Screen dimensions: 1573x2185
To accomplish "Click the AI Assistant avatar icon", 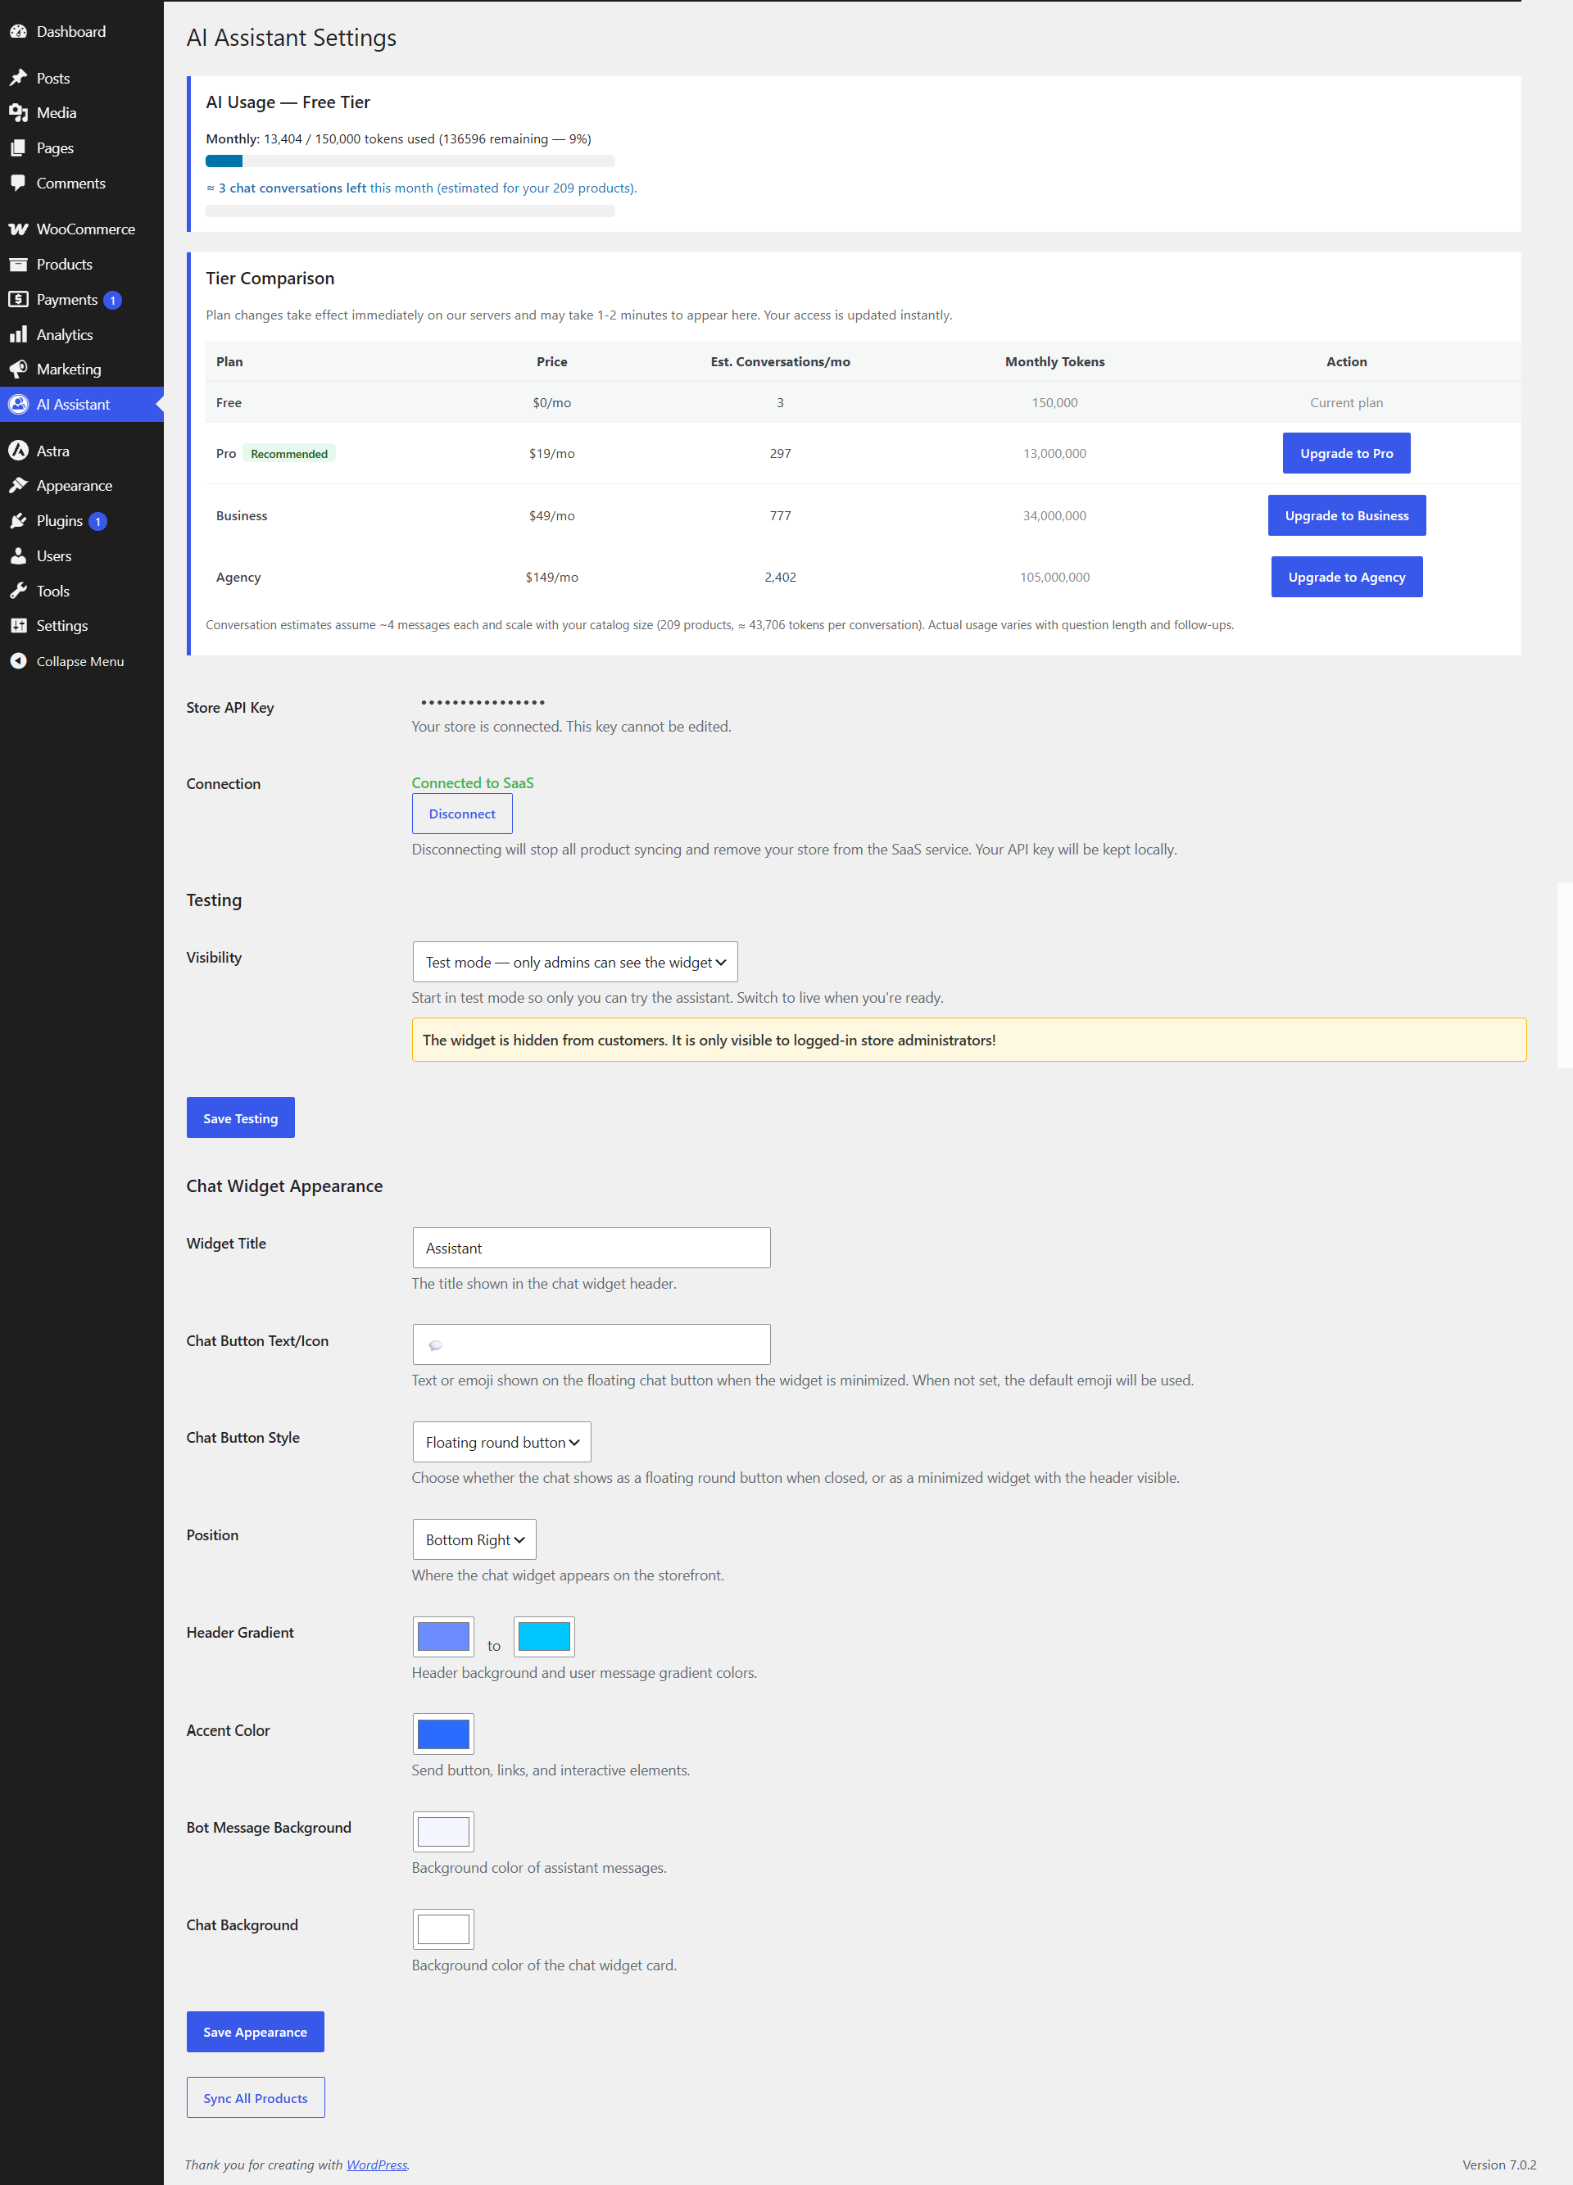I will pos(18,405).
